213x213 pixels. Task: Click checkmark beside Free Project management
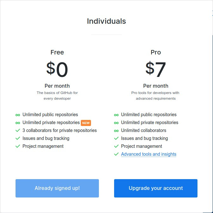pyautogui.click(x=18, y=146)
